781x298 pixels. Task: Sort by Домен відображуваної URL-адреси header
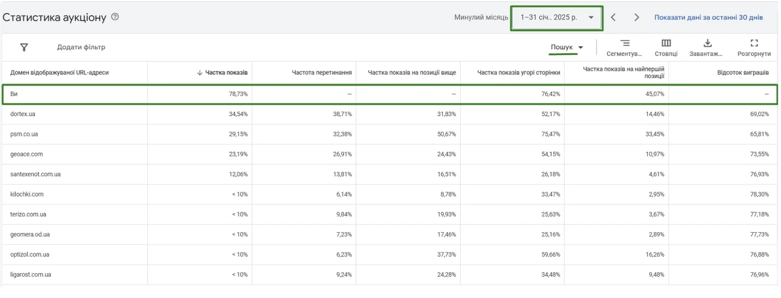click(x=60, y=73)
